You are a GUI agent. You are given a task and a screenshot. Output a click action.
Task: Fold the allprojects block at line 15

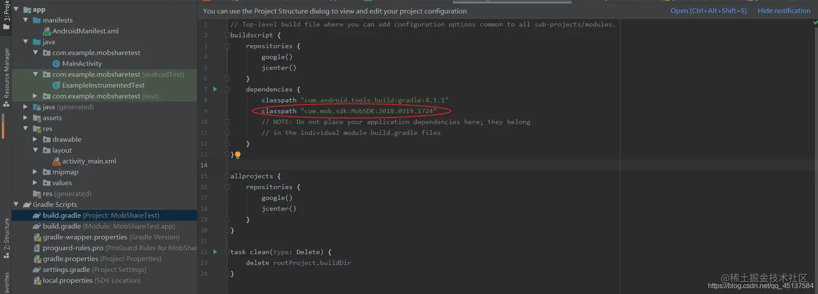[x=228, y=176]
